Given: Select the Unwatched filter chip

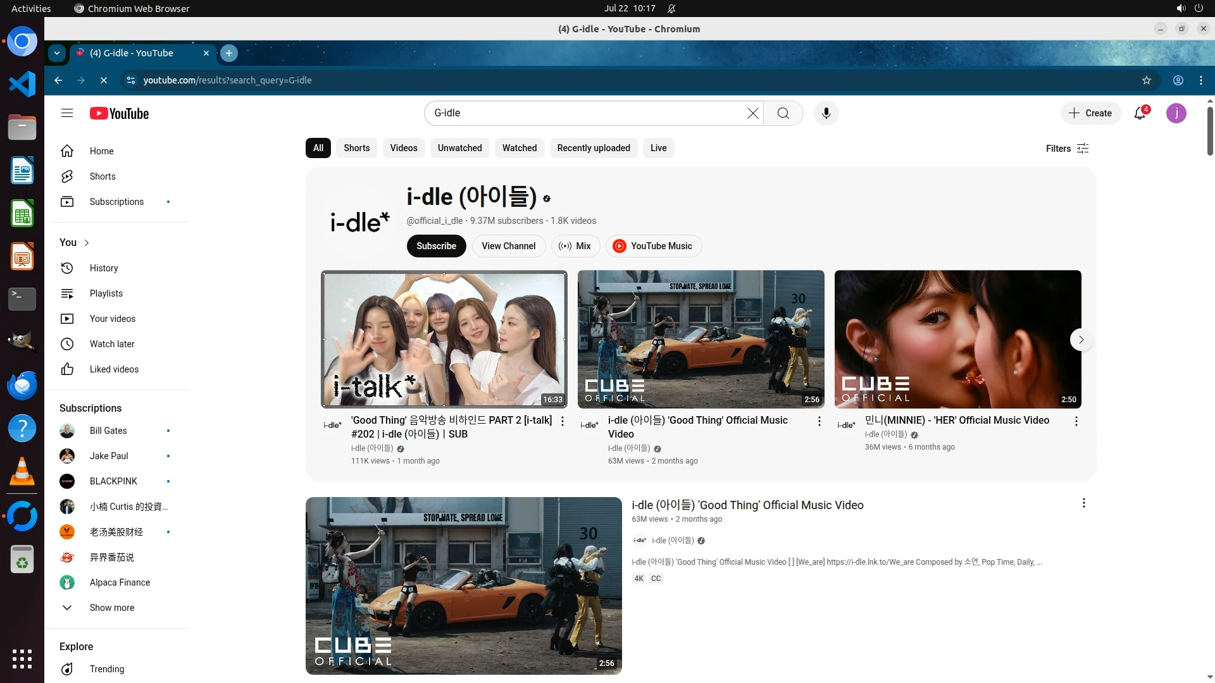Looking at the screenshot, I should [459, 148].
